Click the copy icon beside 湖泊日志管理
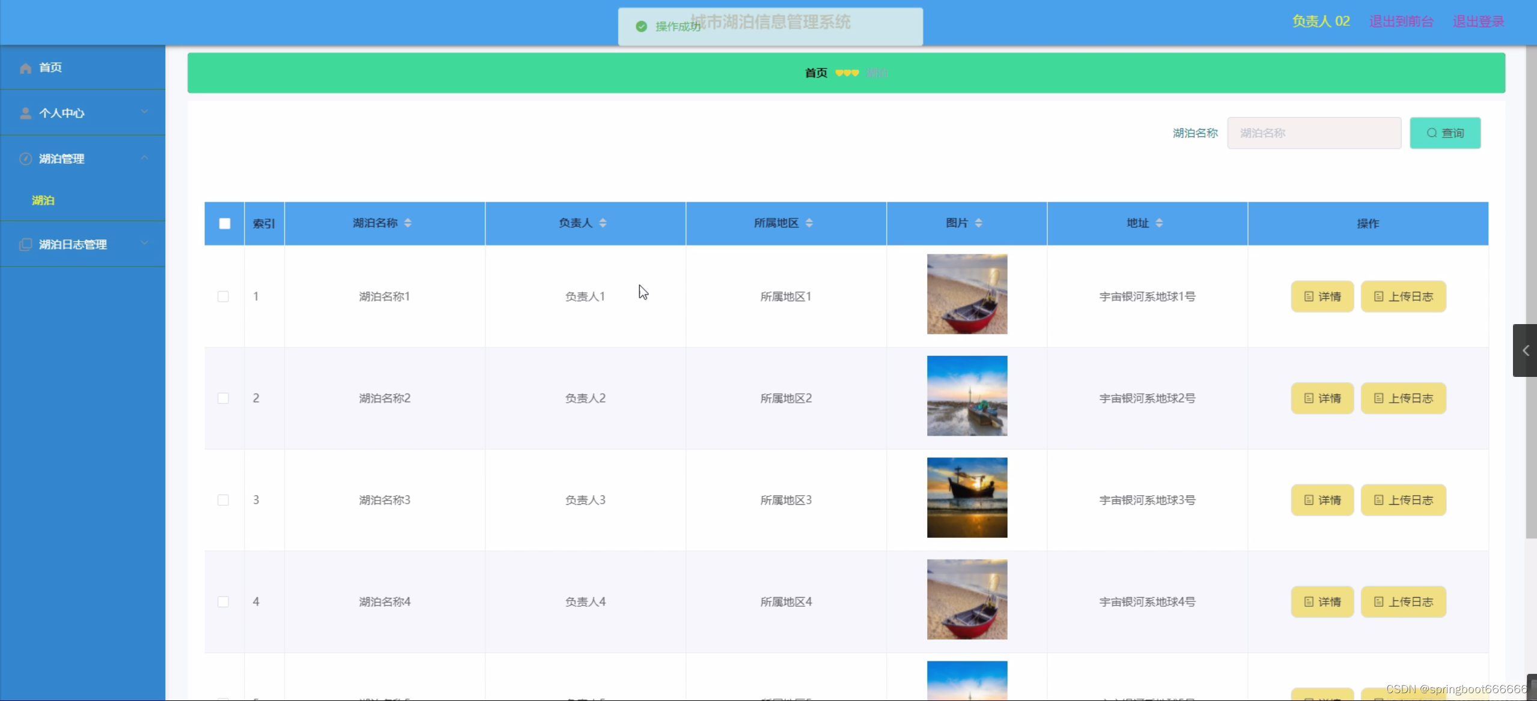This screenshot has height=701, width=1537. click(x=25, y=245)
